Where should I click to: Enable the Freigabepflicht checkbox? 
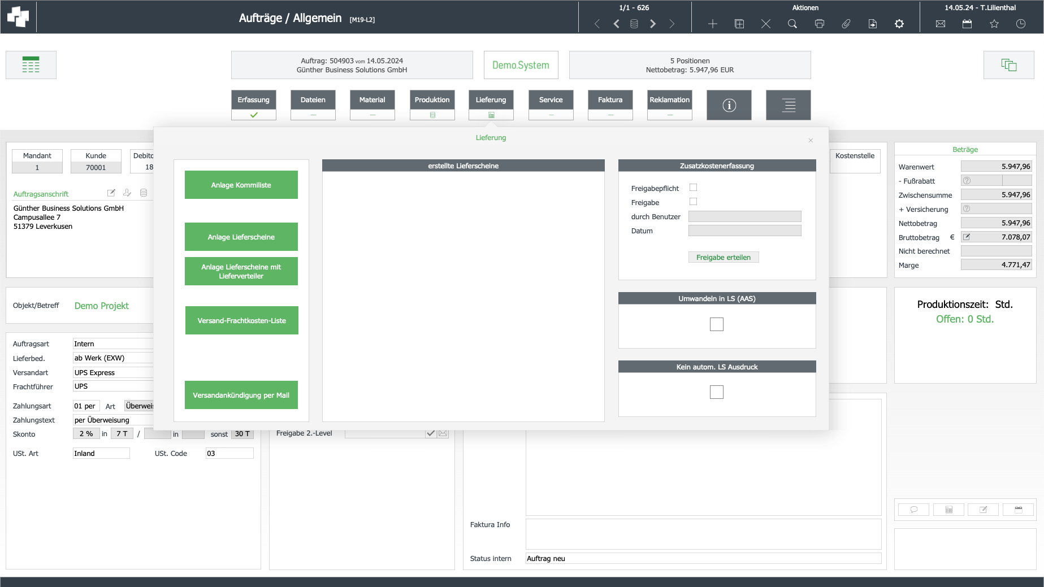click(x=693, y=188)
